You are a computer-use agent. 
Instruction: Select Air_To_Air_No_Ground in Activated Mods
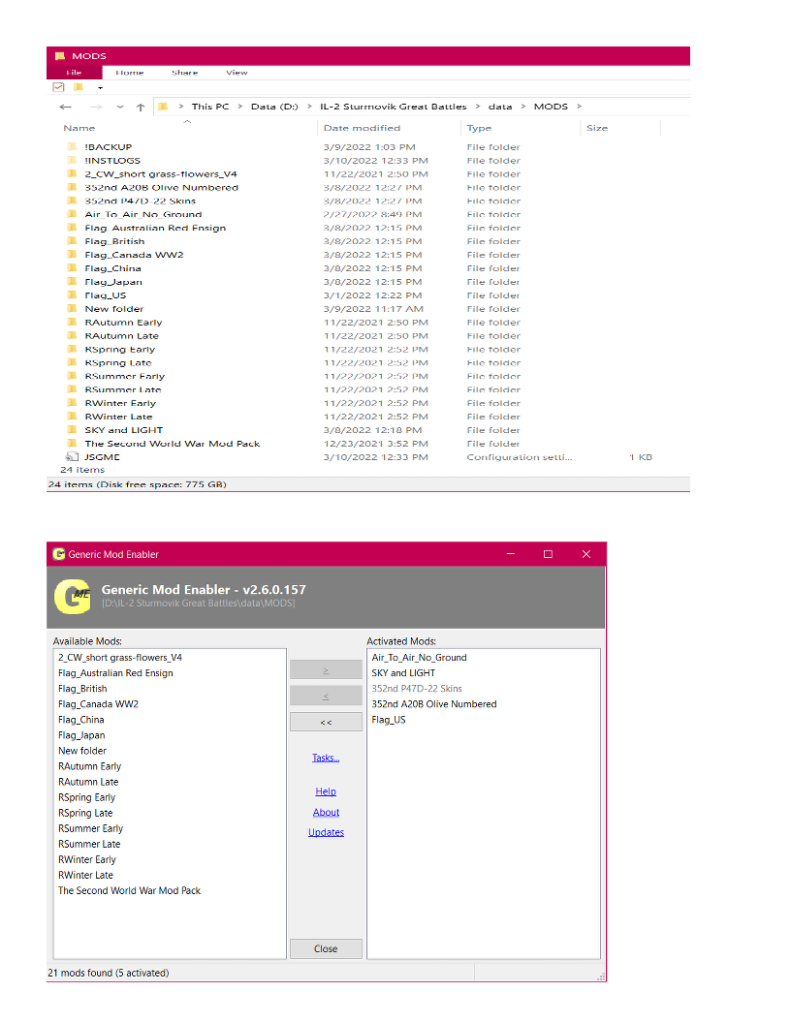[419, 658]
